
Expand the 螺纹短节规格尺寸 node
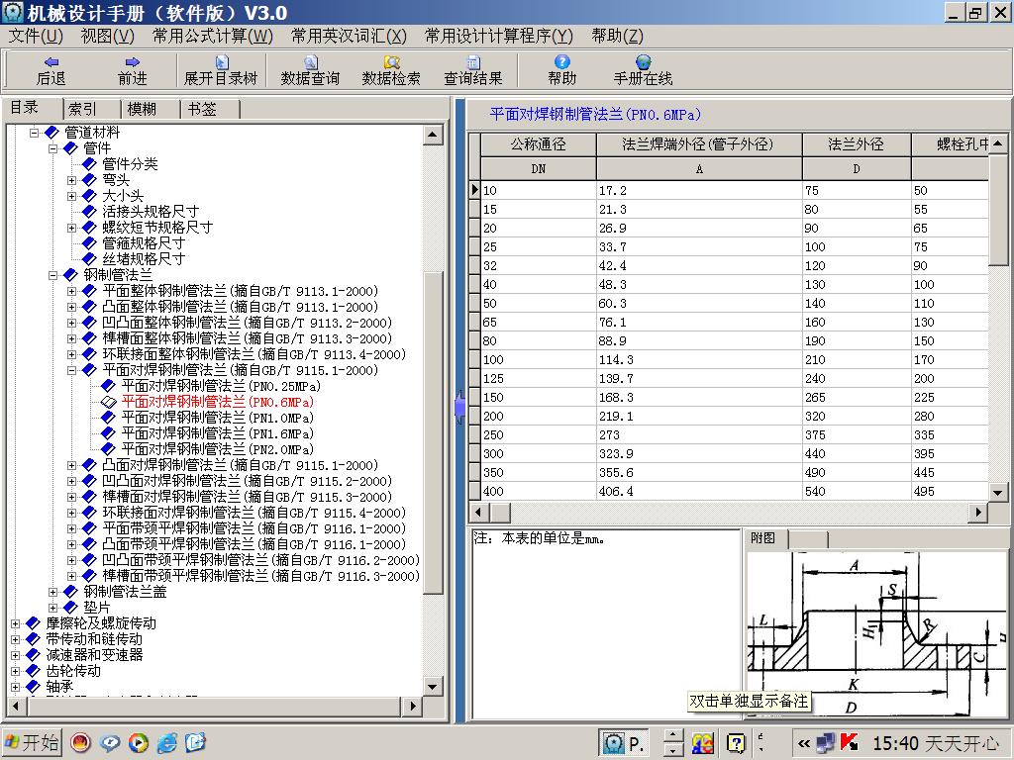point(71,228)
